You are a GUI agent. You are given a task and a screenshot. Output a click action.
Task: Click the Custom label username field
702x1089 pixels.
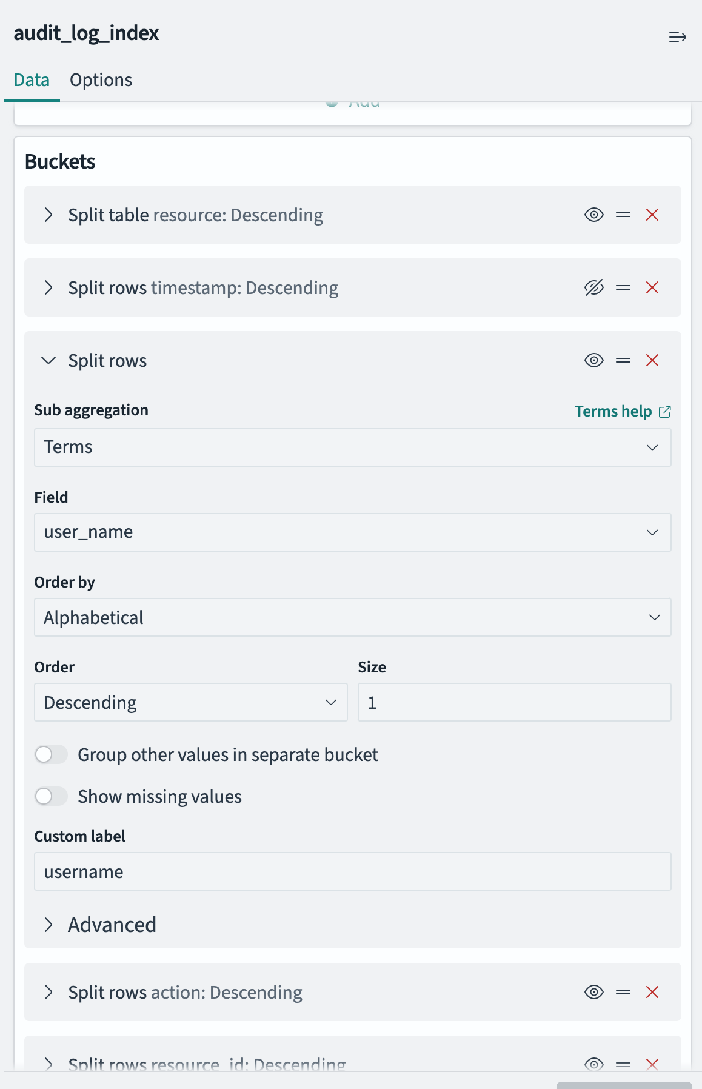coord(352,871)
